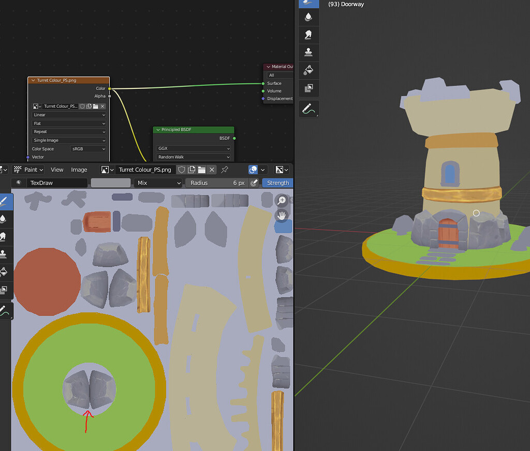530x451 pixels.
Task: Select the Smear tool in the 3D viewport toolbar
Action: click(x=308, y=35)
